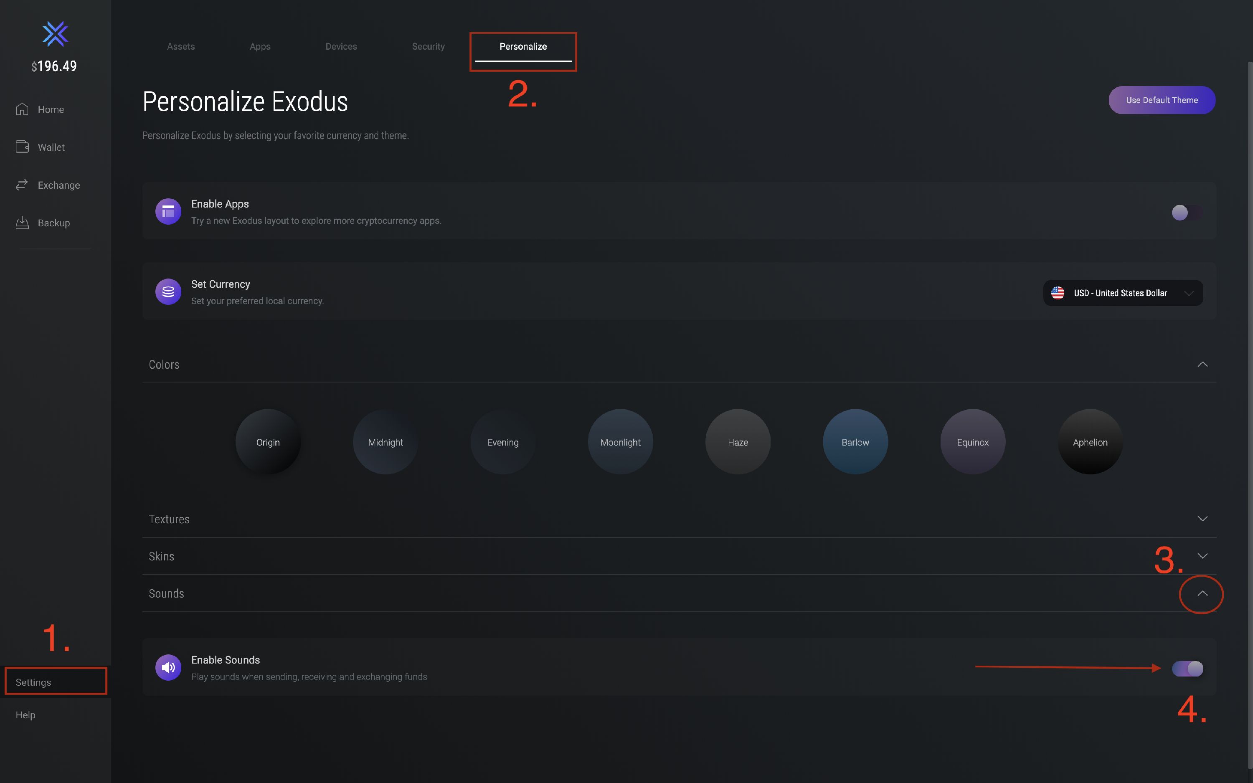Image resolution: width=1253 pixels, height=783 pixels.
Task: Click the Textures section header text
Action: 169,519
